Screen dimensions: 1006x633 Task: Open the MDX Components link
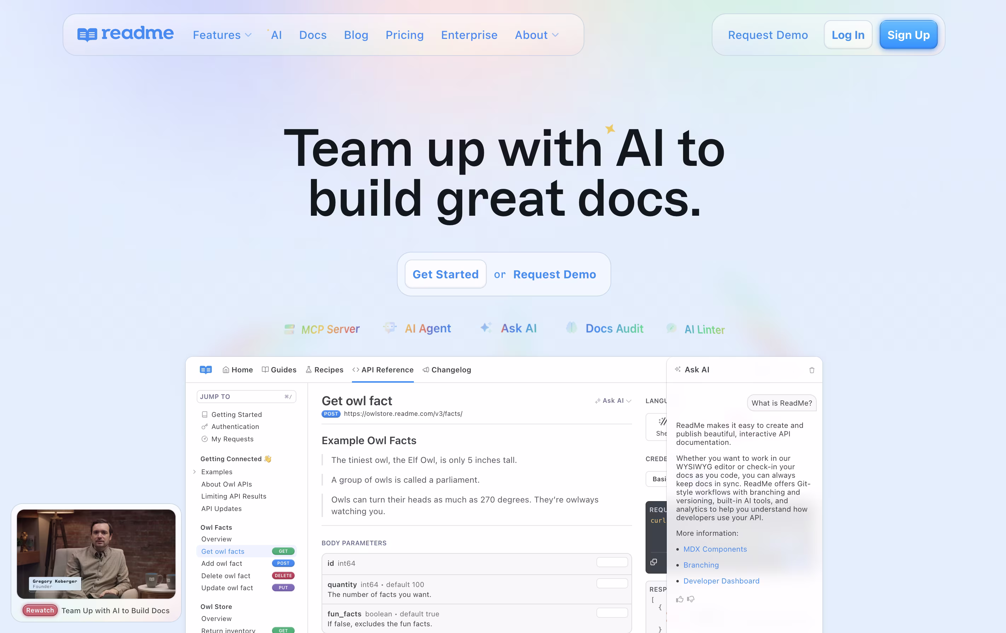[x=715, y=548]
